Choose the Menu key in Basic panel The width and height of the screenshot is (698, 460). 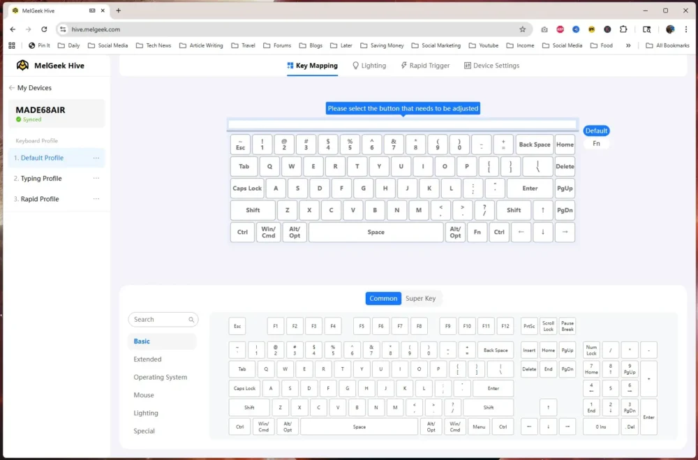pos(479,426)
